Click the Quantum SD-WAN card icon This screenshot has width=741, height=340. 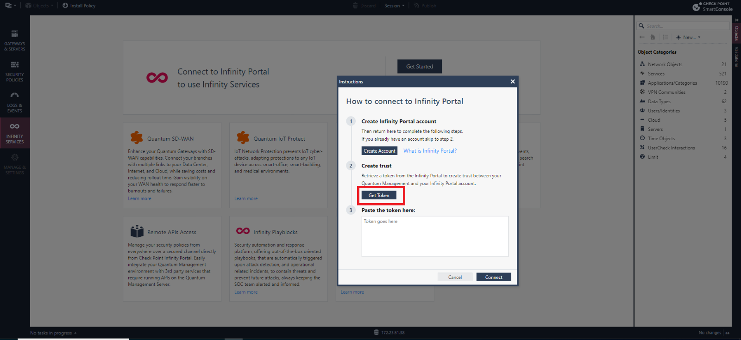tap(137, 137)
